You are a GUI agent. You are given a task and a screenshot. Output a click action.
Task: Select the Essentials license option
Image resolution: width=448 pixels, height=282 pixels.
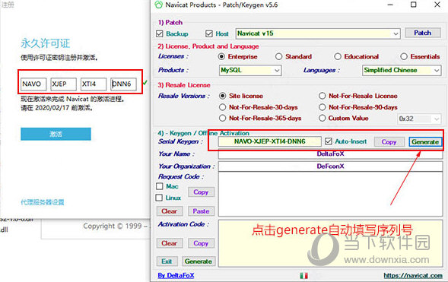pos(403,56)
